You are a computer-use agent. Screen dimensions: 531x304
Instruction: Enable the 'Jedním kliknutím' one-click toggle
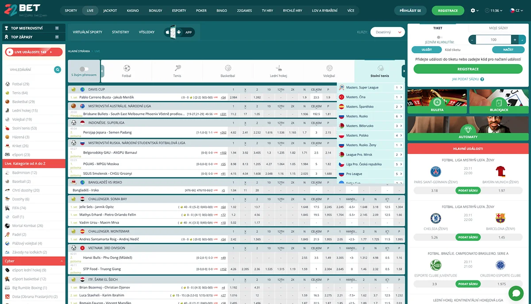coord(439,38)
